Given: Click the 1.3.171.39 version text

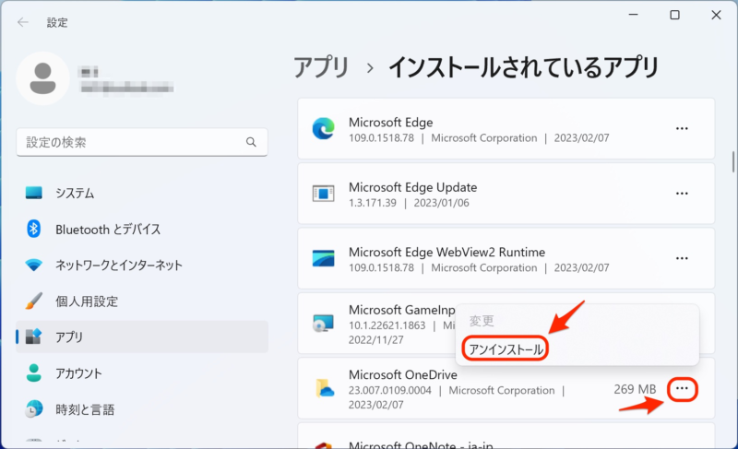Looking at the screenshot, I should pyautogui.click(x=373, y=203).
